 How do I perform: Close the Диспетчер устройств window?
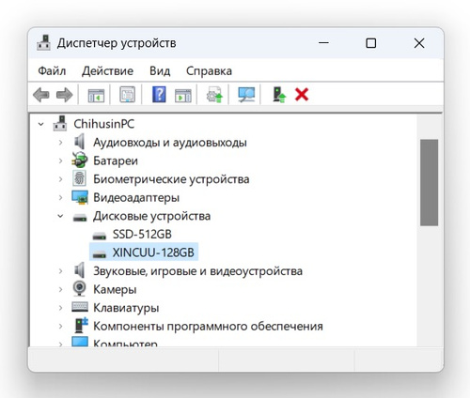[419, 43]
